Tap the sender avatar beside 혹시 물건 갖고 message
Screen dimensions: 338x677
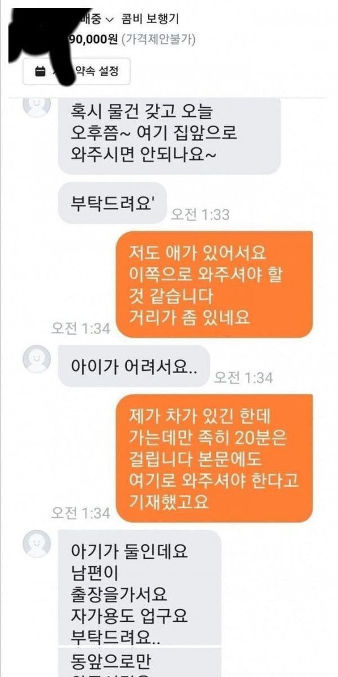click(x=37, y=105)
